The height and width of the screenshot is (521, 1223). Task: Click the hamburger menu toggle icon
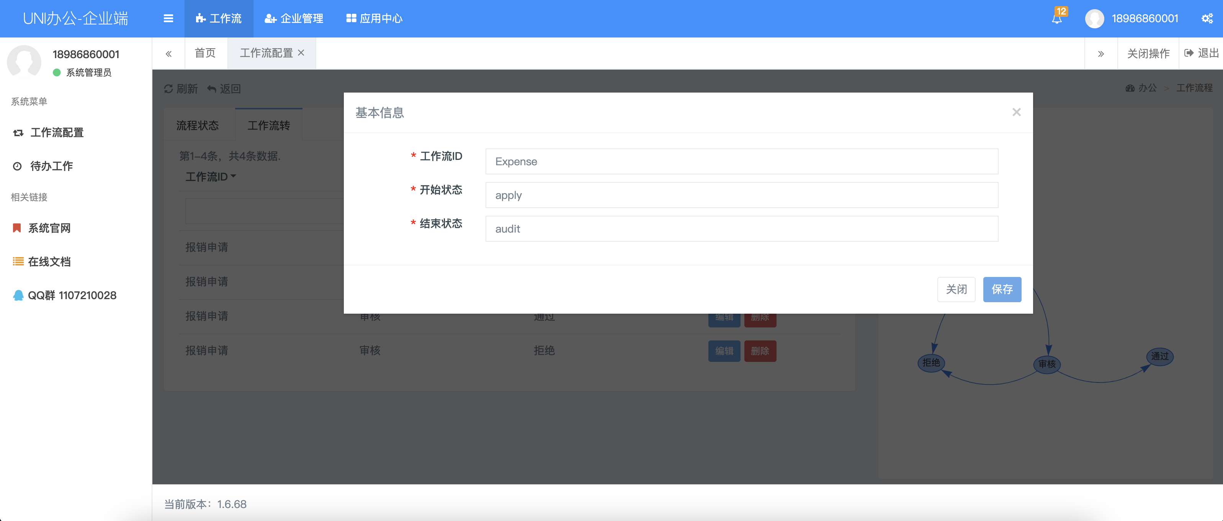click(x=168, y=18)
